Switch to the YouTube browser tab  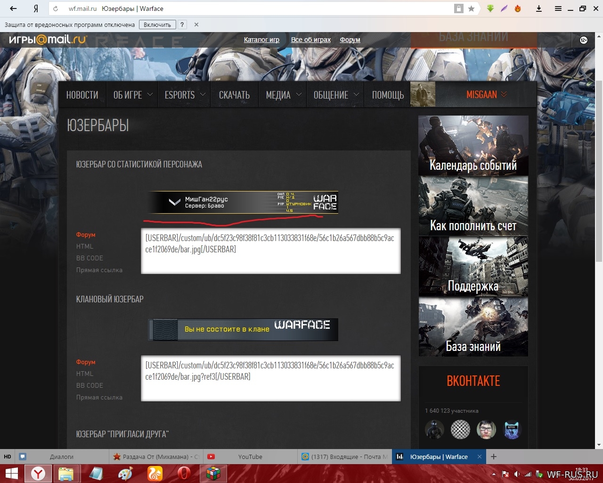coord(250,457)
